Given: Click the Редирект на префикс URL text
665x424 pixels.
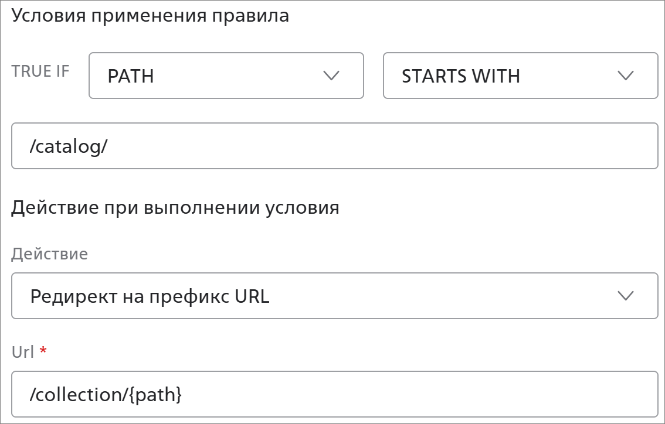Looking at the screenshot, I should click(x=150, y=296).
